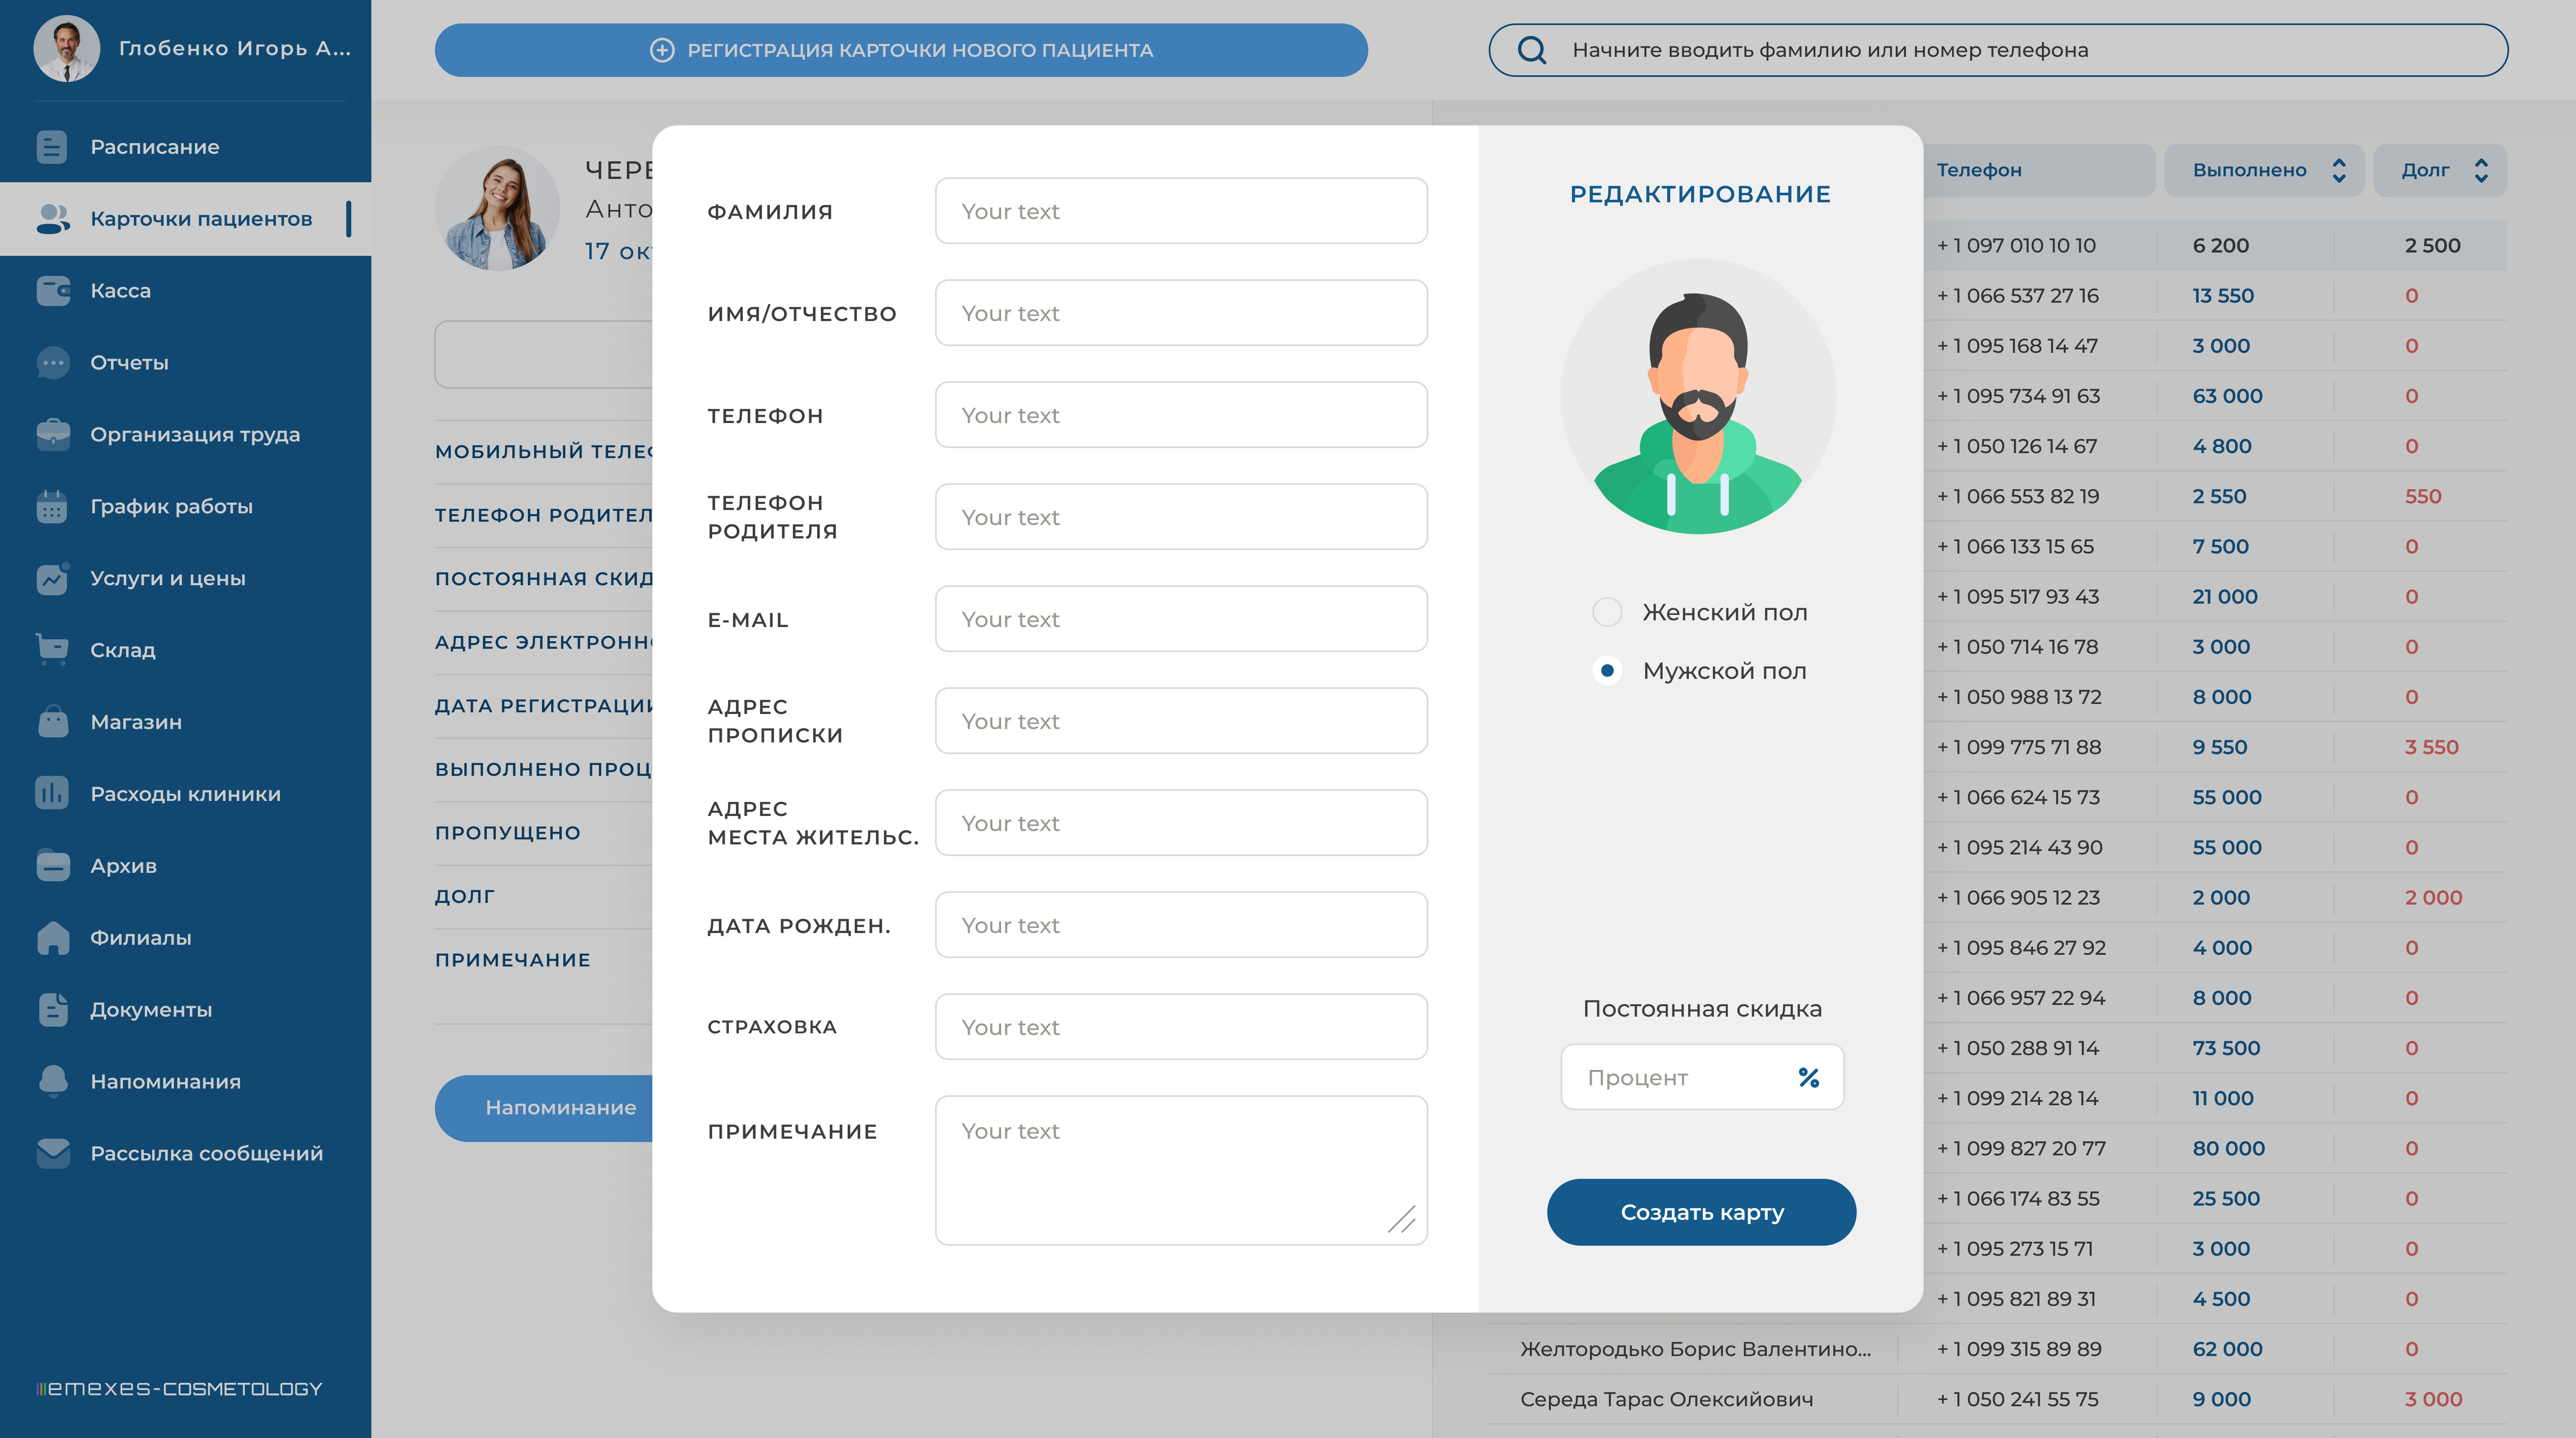Focus the Страховка input field
Screen dimensions: 2576x1438
[x=1181, y=1026]
